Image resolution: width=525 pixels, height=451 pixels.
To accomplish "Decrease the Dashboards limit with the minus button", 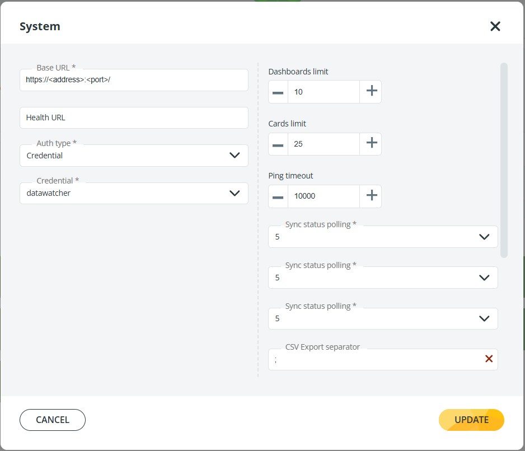I will tap(278, 92).
